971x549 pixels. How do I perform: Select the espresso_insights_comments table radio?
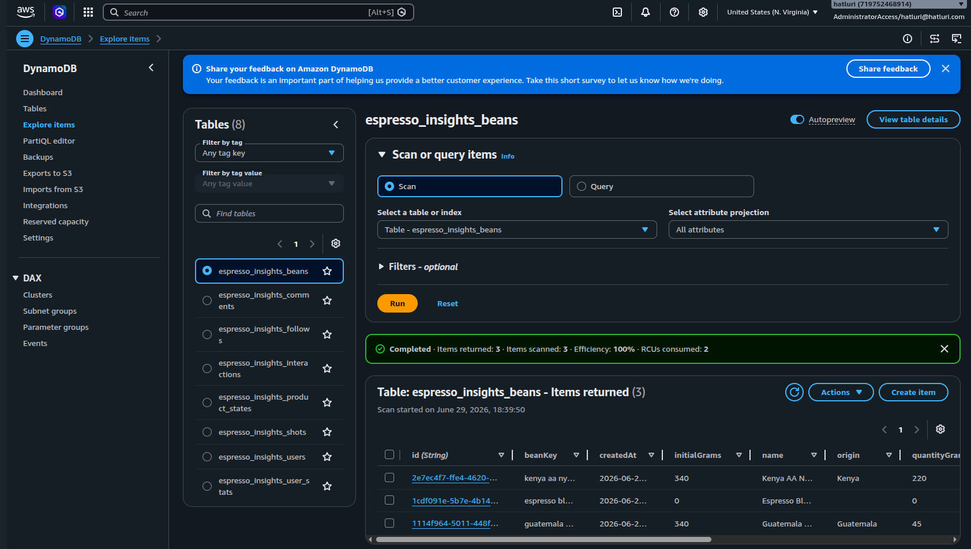point(207,300)
